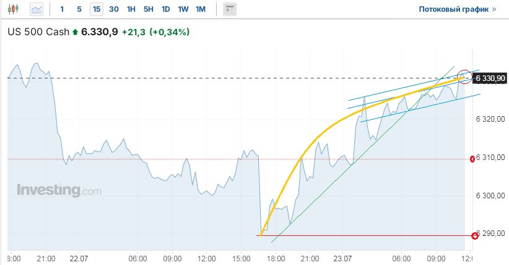The image size is (509, 265).
Task: Toggle the 15 minute timeframe
Action: (96, 9)
